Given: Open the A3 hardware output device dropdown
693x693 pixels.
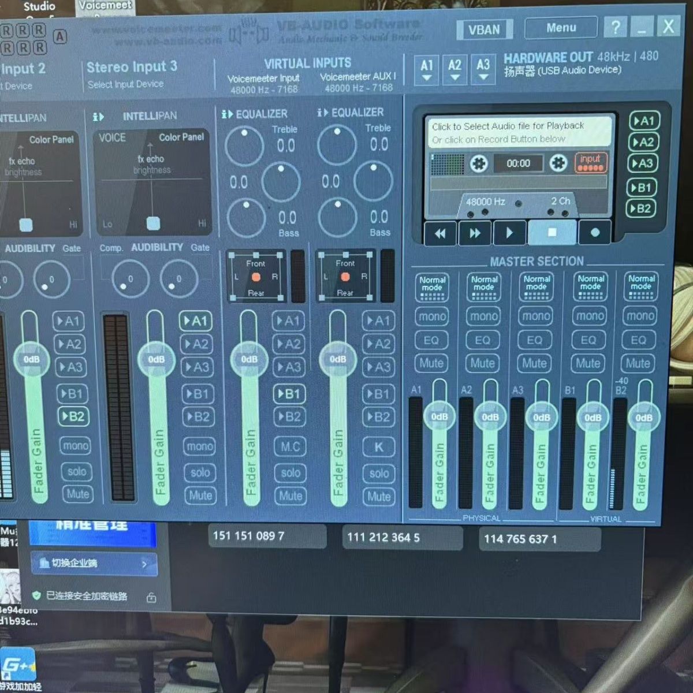Looking at the screenshot, I should click(483, 69).
